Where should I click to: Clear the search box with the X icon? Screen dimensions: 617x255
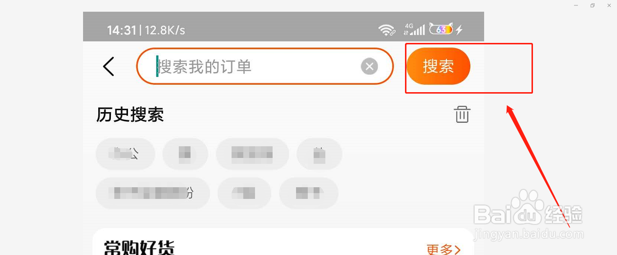click(x=369, y=66)
